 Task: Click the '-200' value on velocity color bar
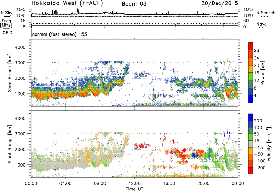click(260, 168)
